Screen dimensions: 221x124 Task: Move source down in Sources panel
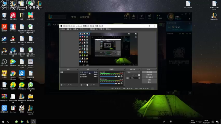coord(94,85)
